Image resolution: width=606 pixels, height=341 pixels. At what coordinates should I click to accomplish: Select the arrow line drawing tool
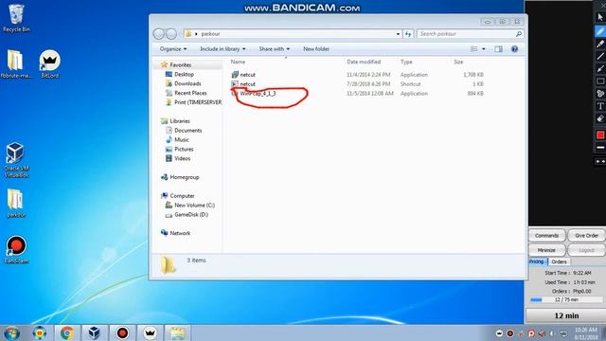coord(600,68)
